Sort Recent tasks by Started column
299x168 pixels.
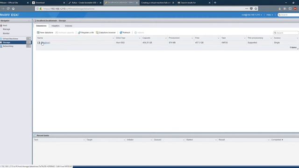tap(189, 140)
